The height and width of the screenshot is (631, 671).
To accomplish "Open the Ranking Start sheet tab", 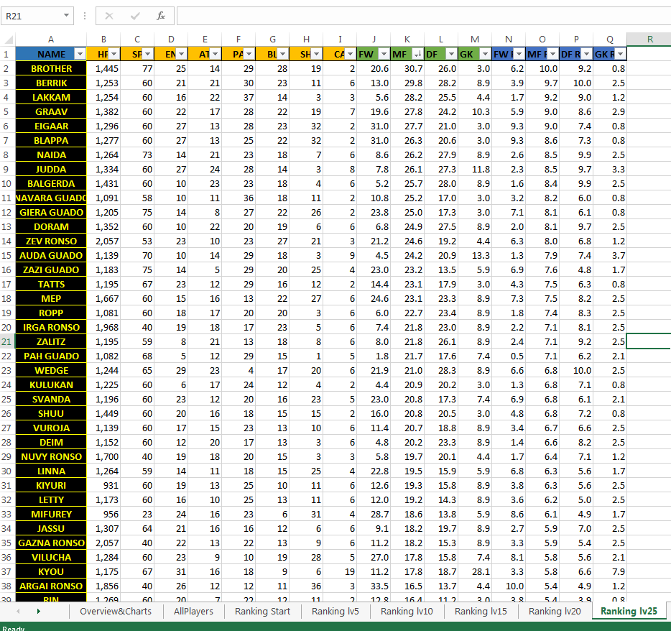I will [262, 612].
